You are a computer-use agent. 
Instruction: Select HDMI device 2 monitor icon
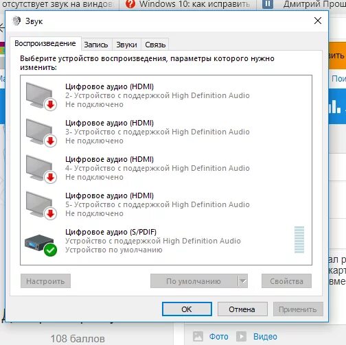pyautogui.click(x=41, y=96)
